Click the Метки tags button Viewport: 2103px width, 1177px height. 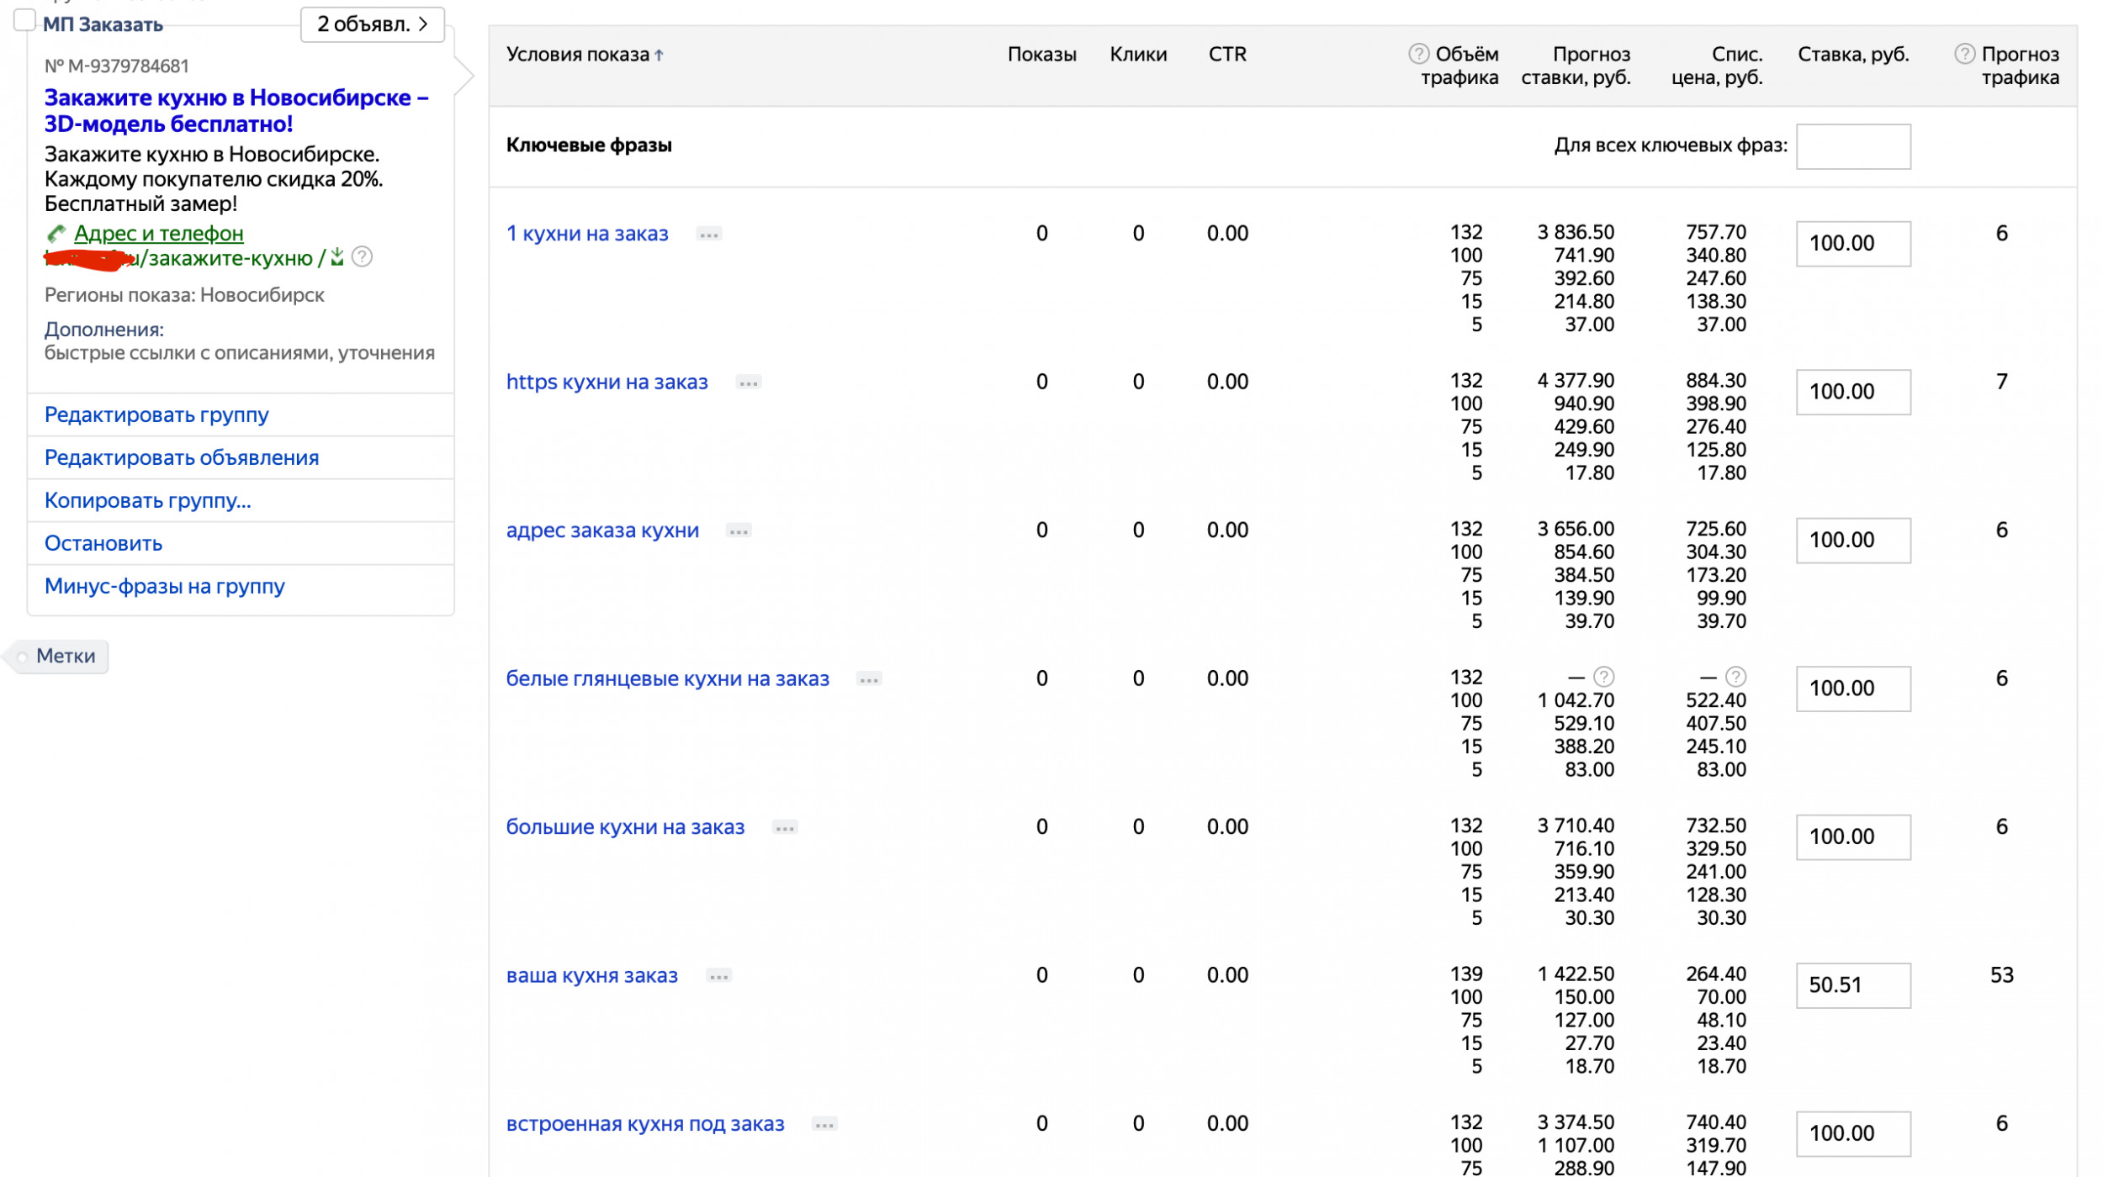point(65,657)
